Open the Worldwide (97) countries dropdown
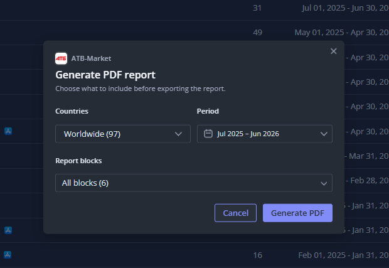This screenshot has height=268, width=389. (123, 134)
